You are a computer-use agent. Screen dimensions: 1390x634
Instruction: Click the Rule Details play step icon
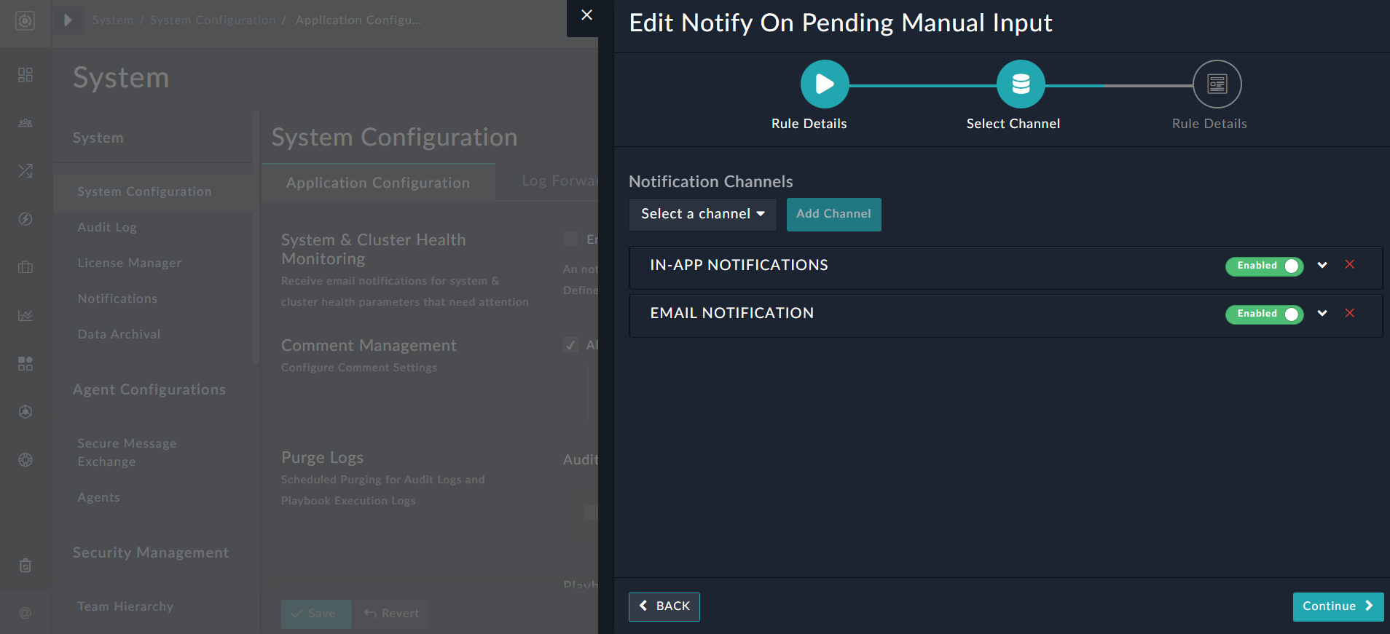tap(824, 84)
